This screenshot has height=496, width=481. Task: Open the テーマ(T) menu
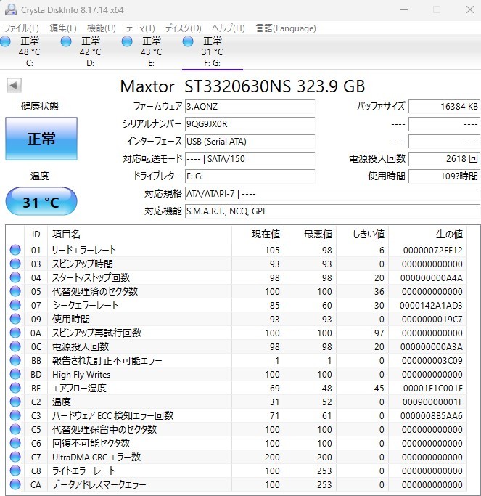pos(140,28)
